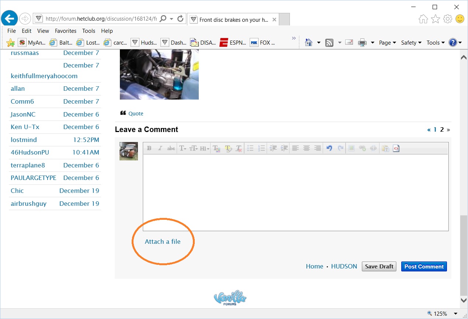Insert a numbered list

[x=261, y=148]
